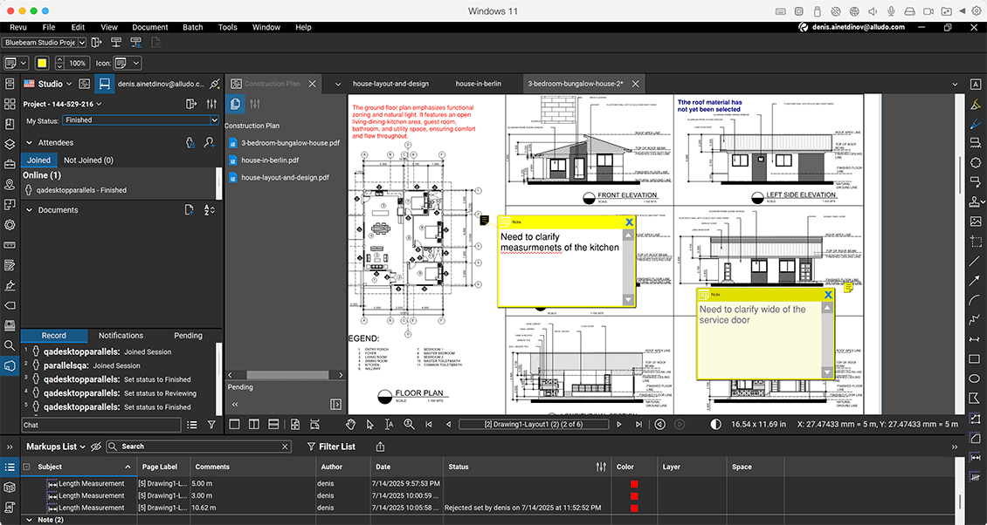Open the Text Box tool at top right

click(x=975, y=84)
